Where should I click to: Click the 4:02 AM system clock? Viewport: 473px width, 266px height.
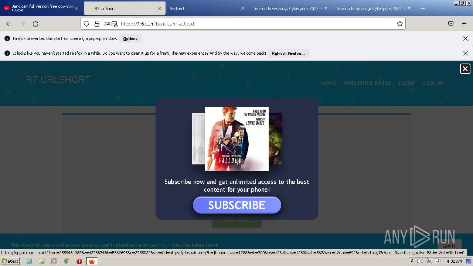(x=454, y=261)
